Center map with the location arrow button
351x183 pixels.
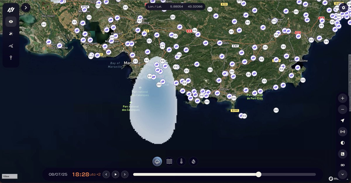[x=342, y=120]
